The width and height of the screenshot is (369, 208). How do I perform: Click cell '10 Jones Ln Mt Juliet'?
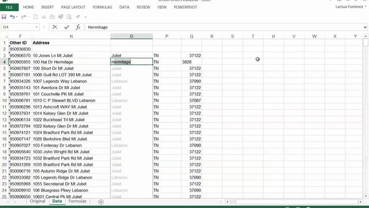71,55
